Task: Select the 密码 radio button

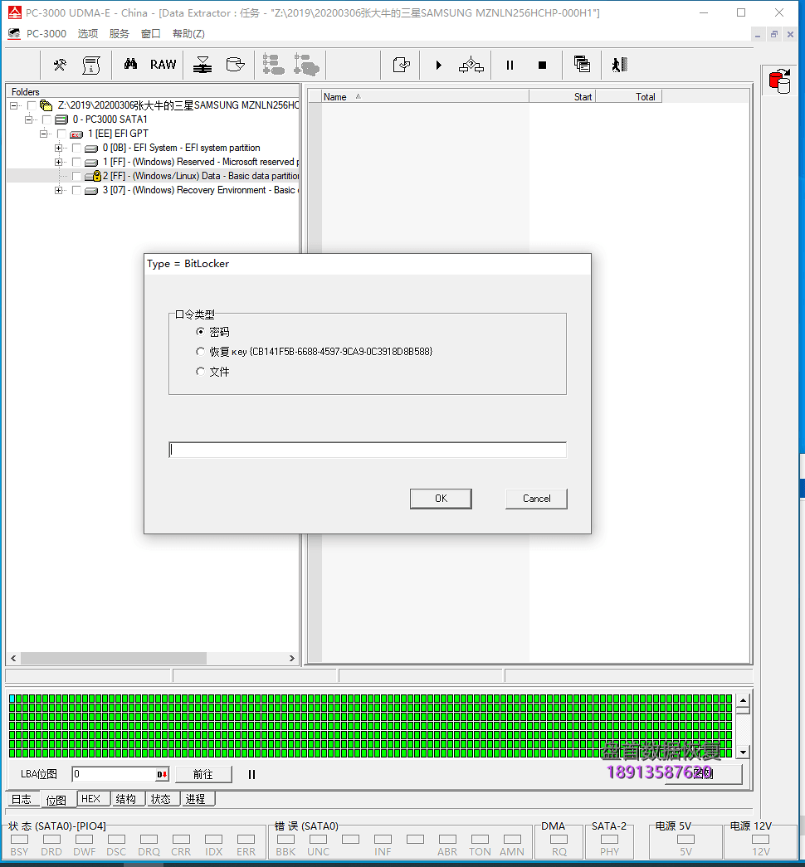Action: (x=200, y=331)
